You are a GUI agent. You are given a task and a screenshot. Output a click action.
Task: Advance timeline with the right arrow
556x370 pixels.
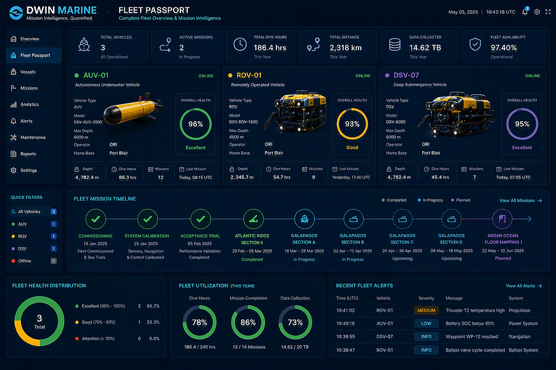tap(529, 219)
